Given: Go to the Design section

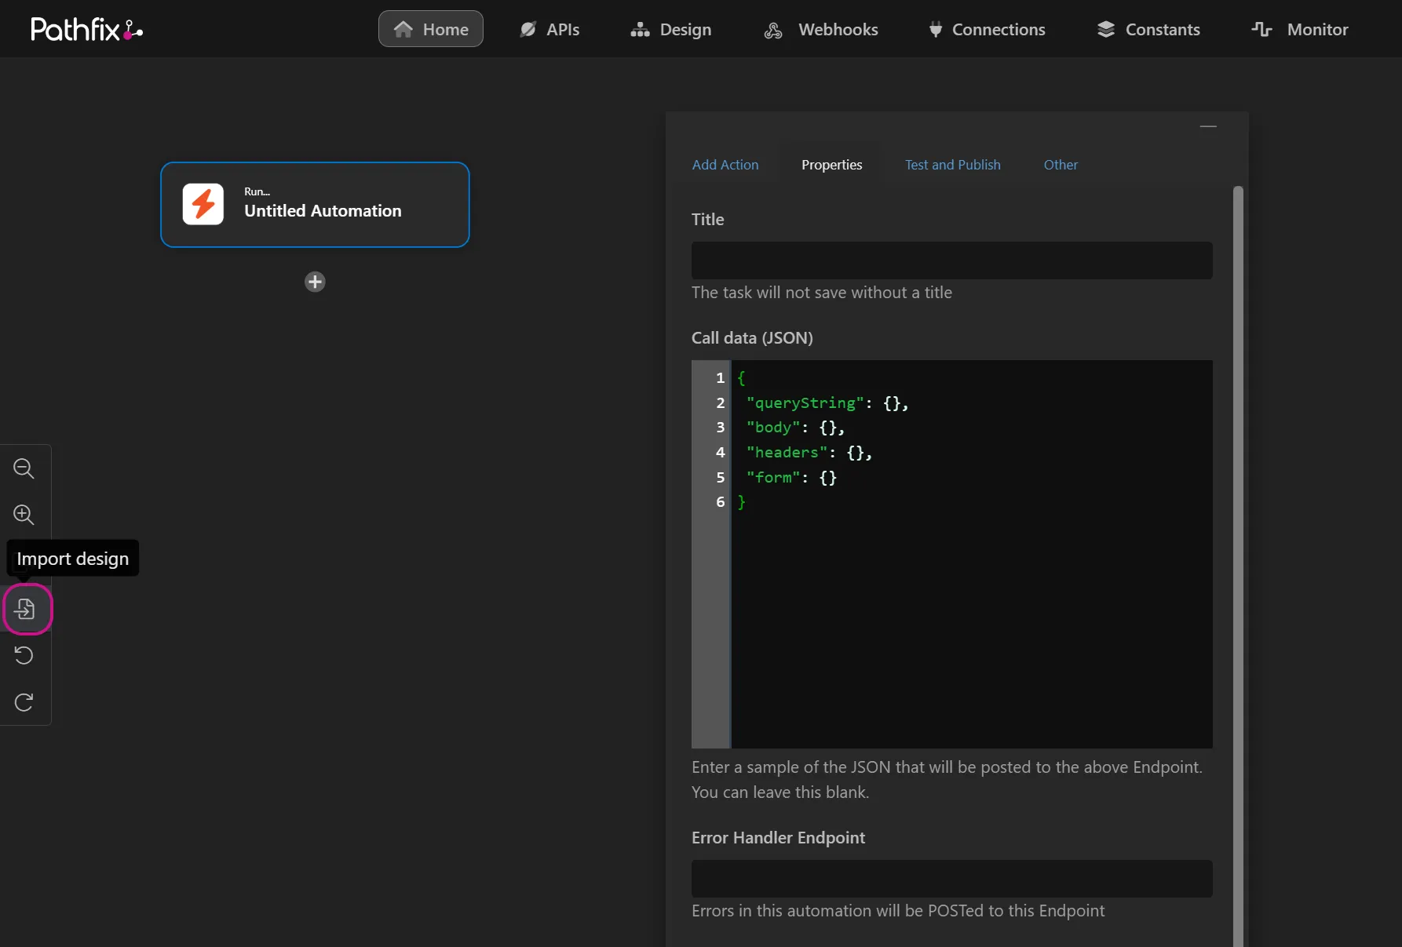Looking at the screenshot, I should click(x=671, y=29).
